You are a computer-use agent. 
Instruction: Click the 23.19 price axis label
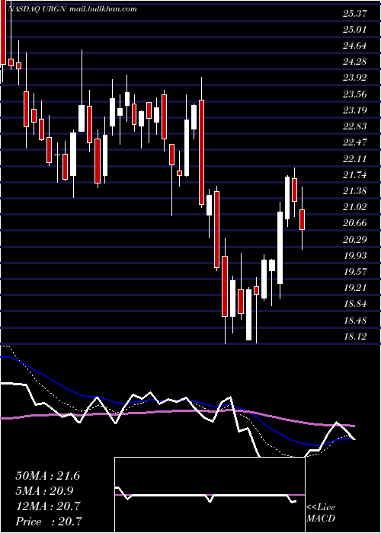[x=355, y=110]
